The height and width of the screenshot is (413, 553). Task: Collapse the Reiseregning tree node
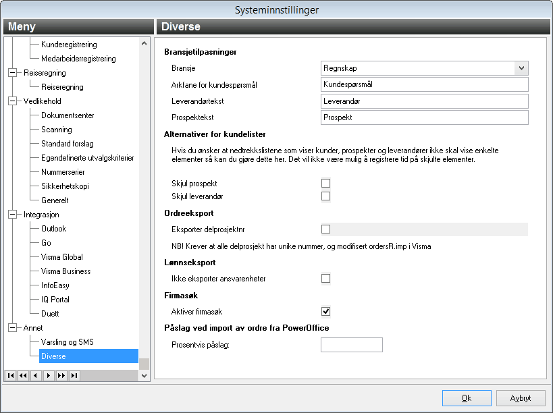[x=12, y=73]
